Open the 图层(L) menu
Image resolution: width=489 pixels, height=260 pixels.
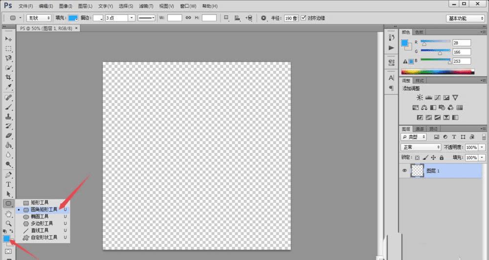[x=85, y=6]
